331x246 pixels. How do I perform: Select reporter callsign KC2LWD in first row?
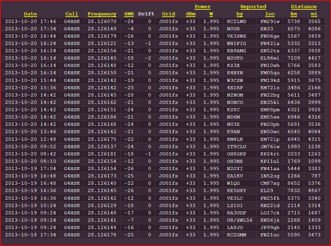pyautogui.click(x=237, y=21)
